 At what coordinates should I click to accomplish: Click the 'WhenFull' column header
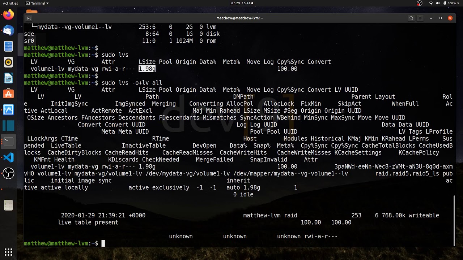point(405,104)
